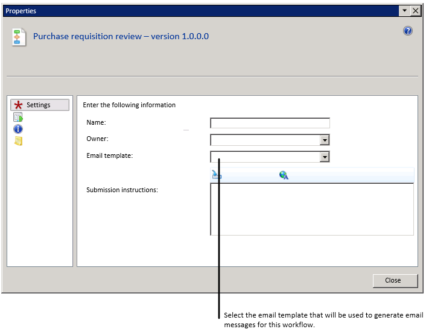Screen dimensions: 432x335
Task: Click the 'Name:' label
Action: click(x=96, y=122)
